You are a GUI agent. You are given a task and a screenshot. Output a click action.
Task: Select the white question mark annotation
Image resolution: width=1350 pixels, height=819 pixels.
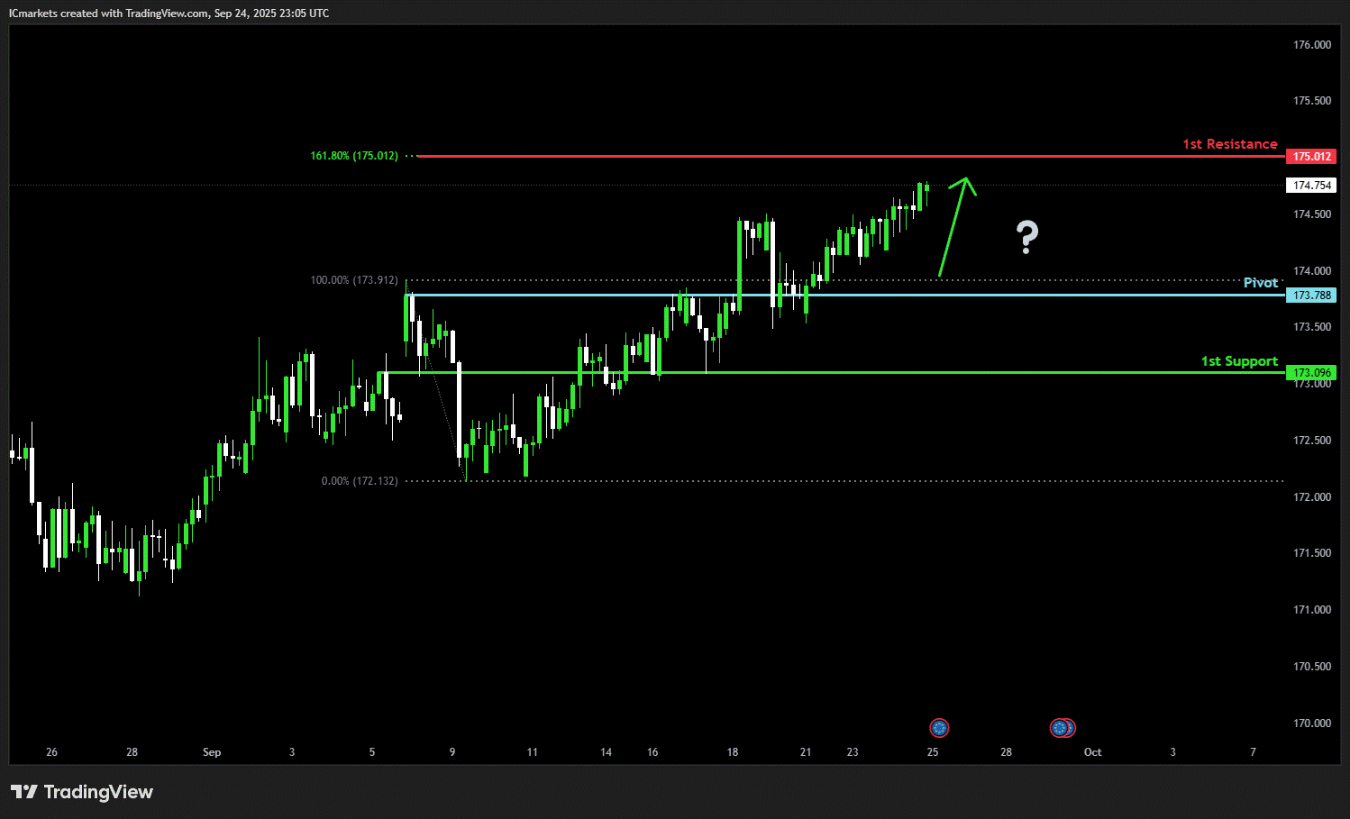pos(1026,237)
